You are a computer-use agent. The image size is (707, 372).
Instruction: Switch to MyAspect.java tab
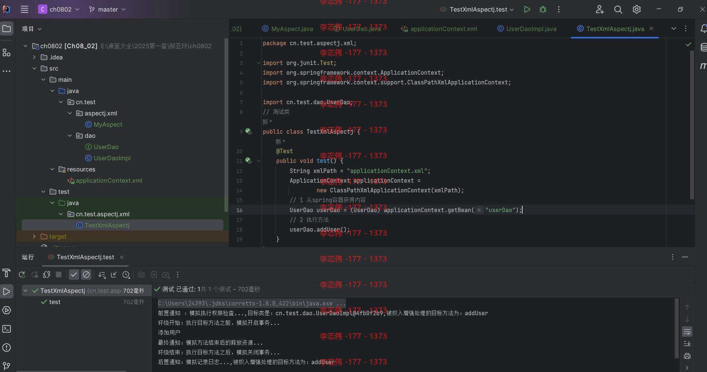(x=287, y=29)
